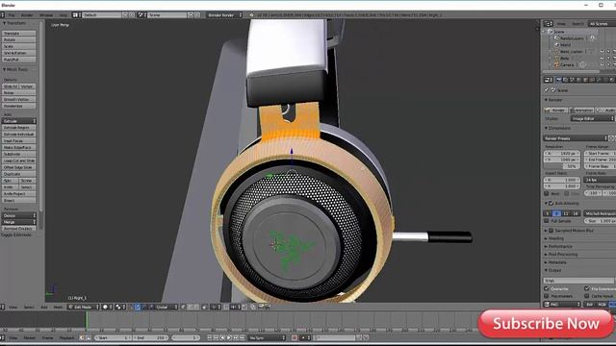Open the Render menu in top header
This screenshot has height=346, width=616.
(27, 15)
